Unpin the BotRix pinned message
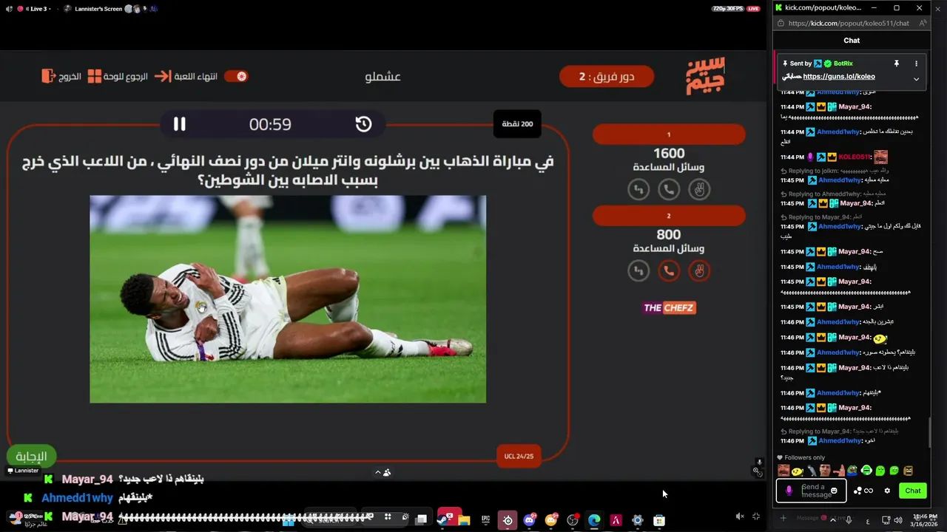947x532 pixels. click(896, 64)
